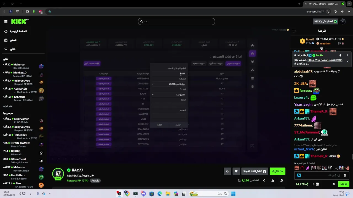
Task: Select the iiAz77 Stream browser tab
Action: (x=325, y=4)
